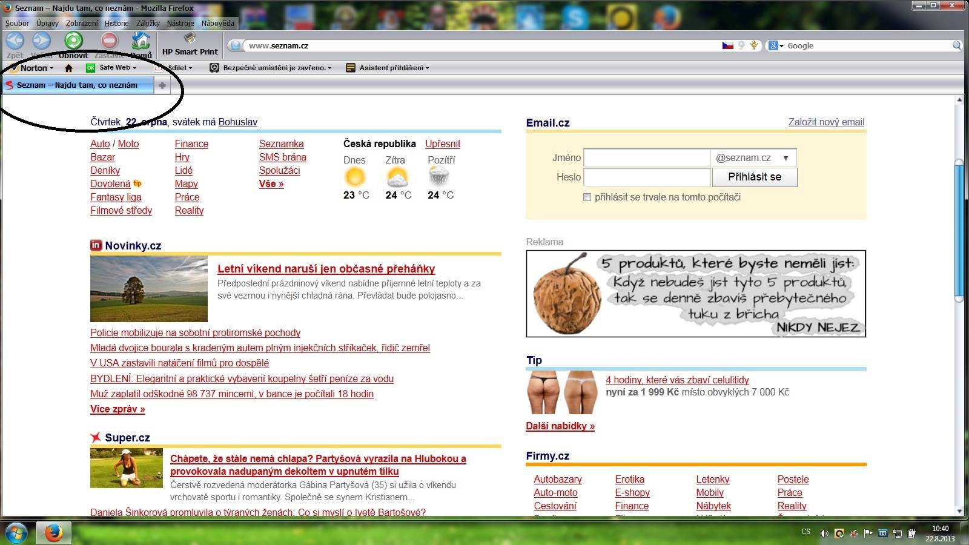Click the golden figure icon in address bar
Viewport: 969px width, 545px height.
tap(754, 45)
